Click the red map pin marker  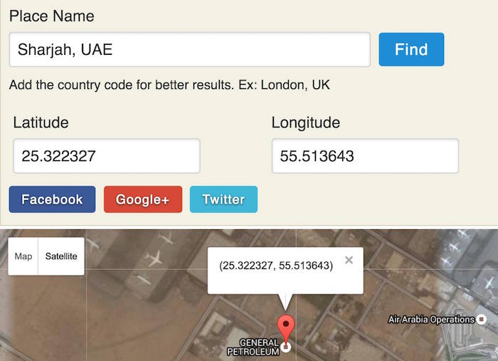click(x=286, y=327)
